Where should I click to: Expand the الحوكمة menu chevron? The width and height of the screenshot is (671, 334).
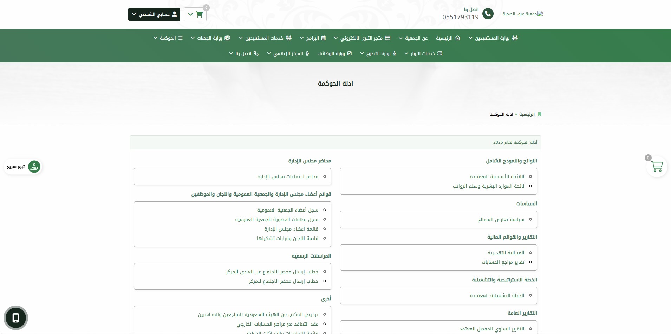155,38
